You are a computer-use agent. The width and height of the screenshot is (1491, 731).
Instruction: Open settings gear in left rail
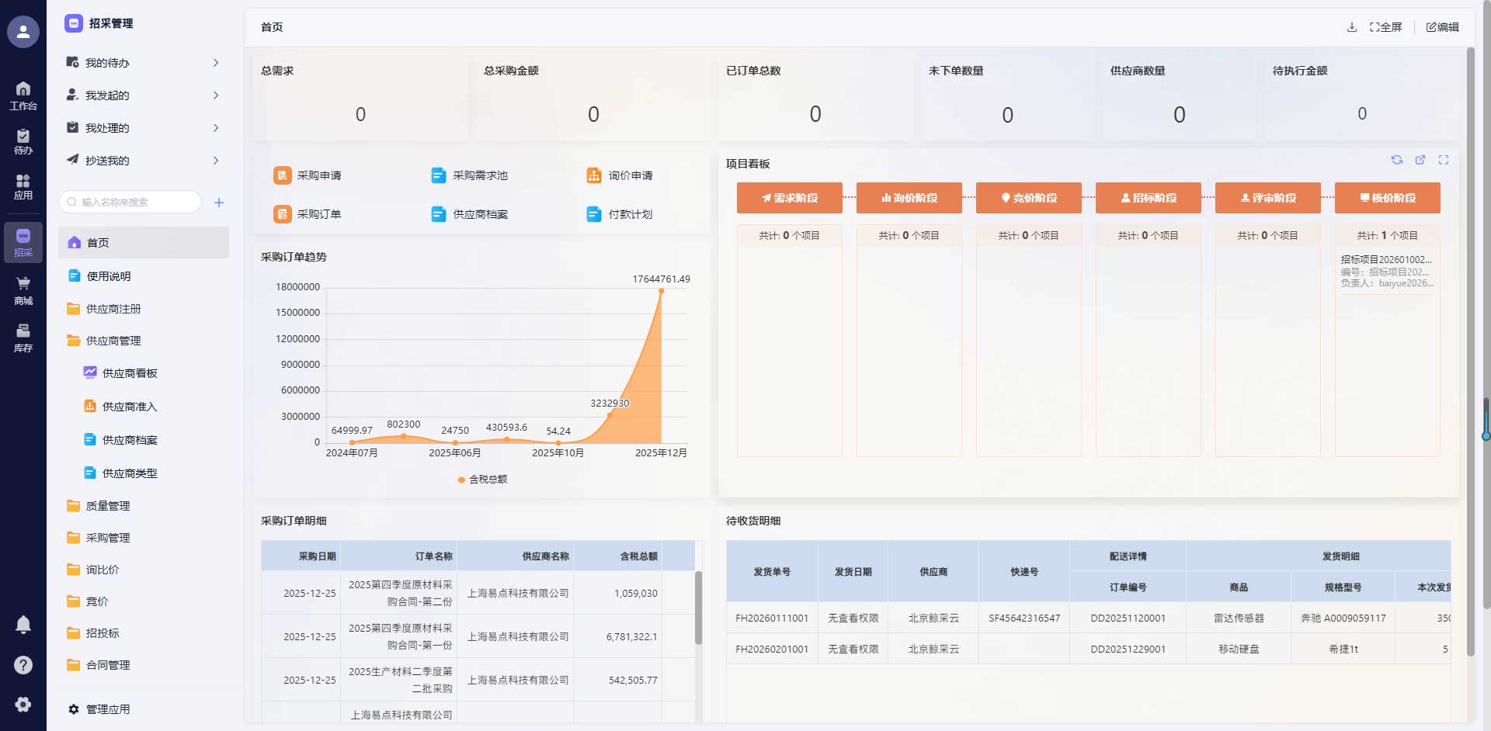click(23, 704)
